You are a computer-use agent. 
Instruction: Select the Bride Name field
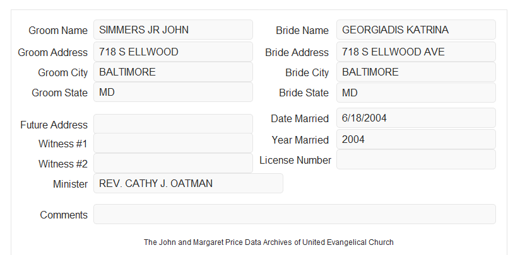point(416,30)
